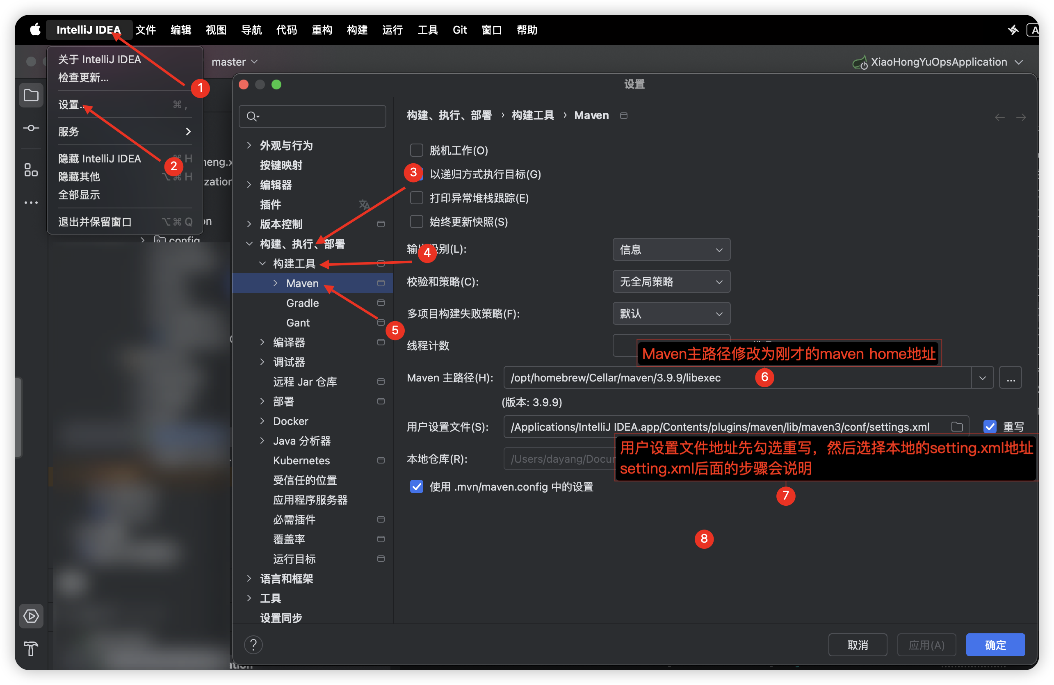Open the 输出级别 信息 dropdown
The image size is (1054, 685).
coord(671,249)
